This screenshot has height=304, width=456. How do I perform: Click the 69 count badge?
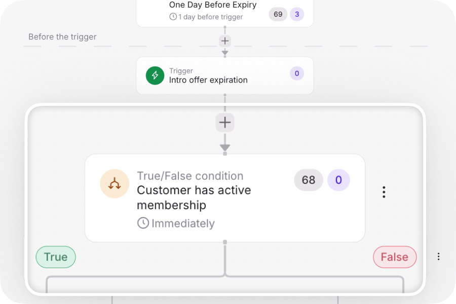tap(278, 15)
